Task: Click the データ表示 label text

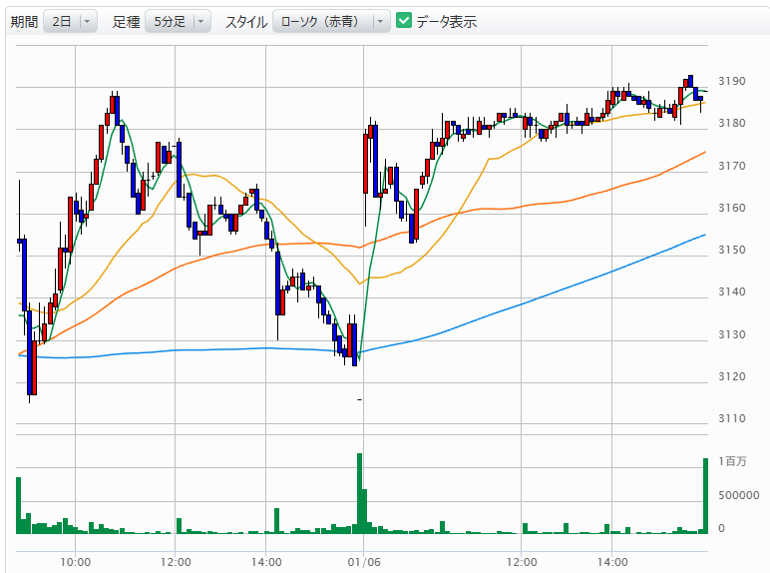Action: [446, 21]
